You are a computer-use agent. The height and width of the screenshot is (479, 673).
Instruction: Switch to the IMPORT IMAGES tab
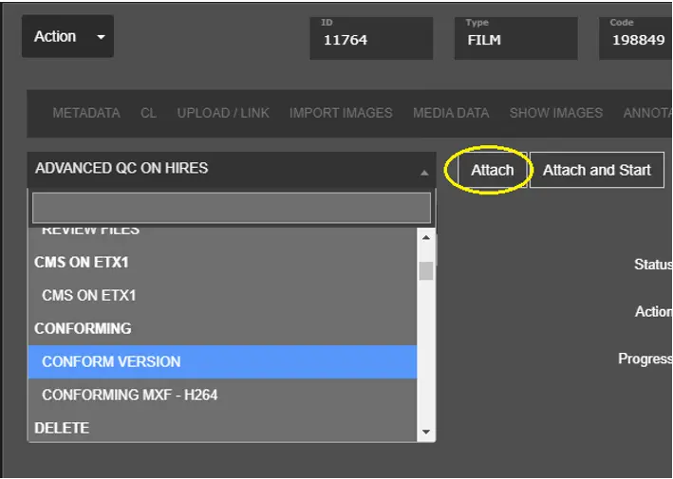341,113
